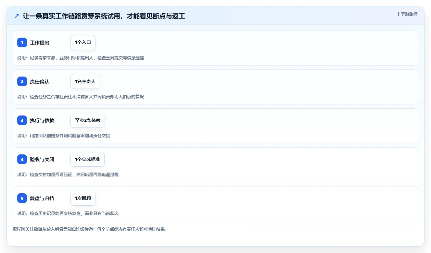Click the 复盘与归档 step title
431x253 pixels.
[x=42, y=198]
